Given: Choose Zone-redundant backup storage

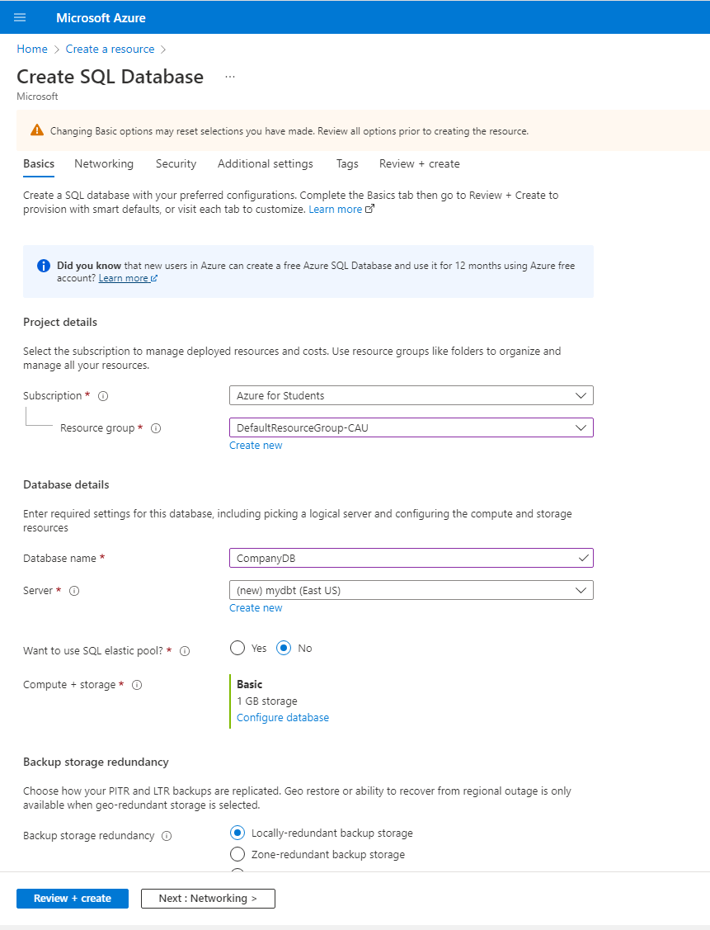Looking at the screenshot, I should point(237,854).
